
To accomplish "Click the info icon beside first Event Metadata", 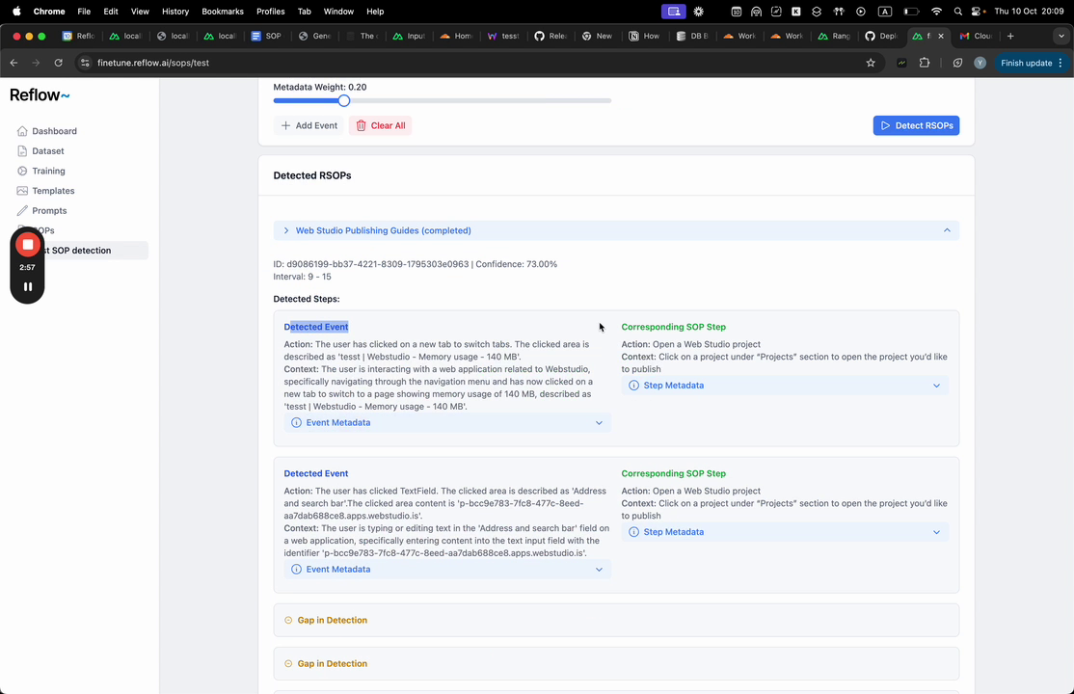I will pyautogui.click(x=296, y=423).
